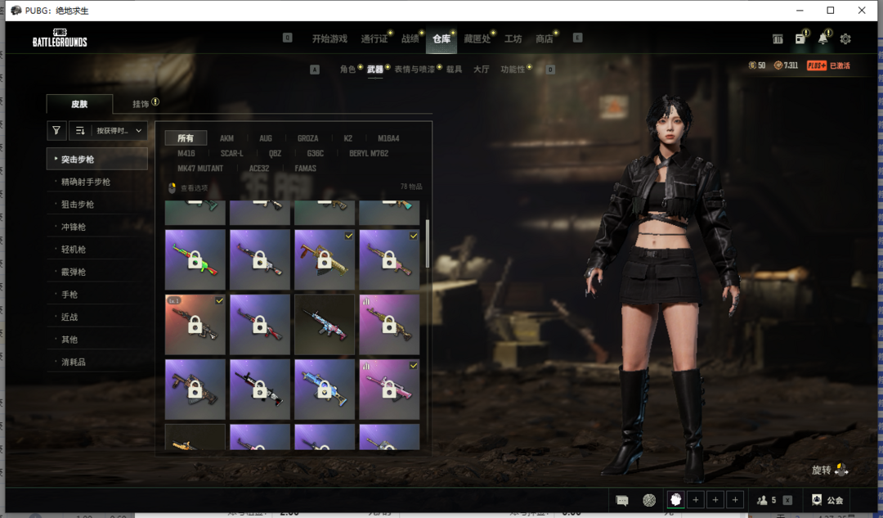The width and height of the screenshot is (883, 518).
Task: Open the news window icon with alert
Action: (800, 38)
